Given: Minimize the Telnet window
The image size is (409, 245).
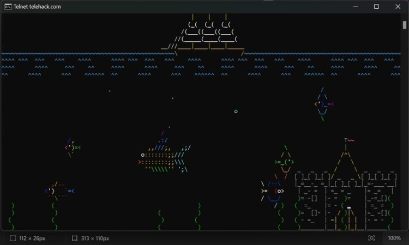Looking at the screenshot, I should [x=355, y=7].
